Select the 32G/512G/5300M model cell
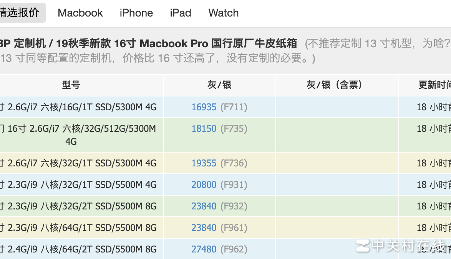Screen dimensions: 451x259 79,135
